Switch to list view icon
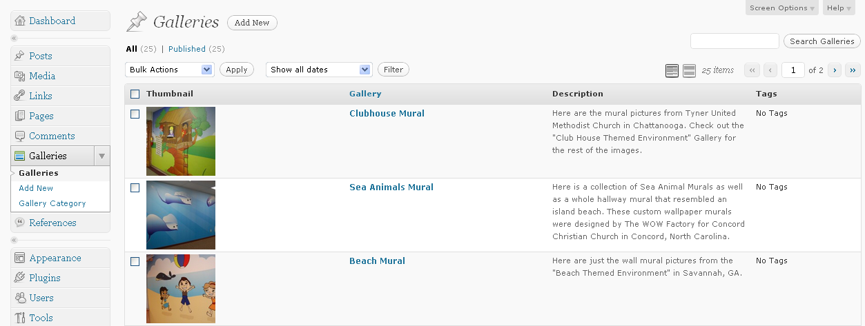Screen dimensions: 865x326 tap(672, 70)
